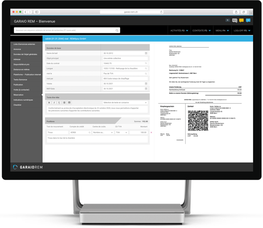263x228 pixels.
Task: Open the Safari share button
Action: tap(236, 12)
